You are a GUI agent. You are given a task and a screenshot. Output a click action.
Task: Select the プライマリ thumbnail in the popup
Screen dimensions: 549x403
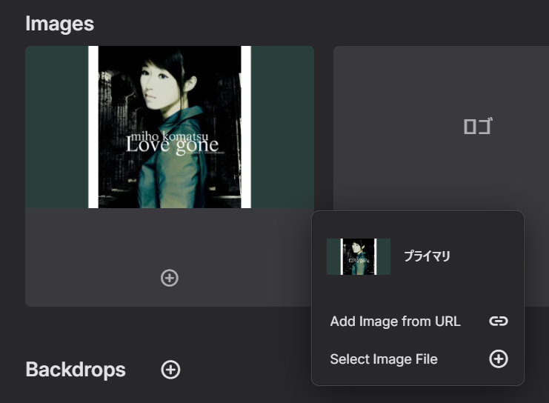pyautogui.click(x=359, y=257)
